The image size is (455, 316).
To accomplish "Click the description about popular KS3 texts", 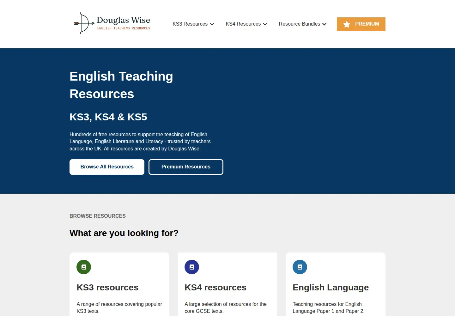I will tap(119, 307).
